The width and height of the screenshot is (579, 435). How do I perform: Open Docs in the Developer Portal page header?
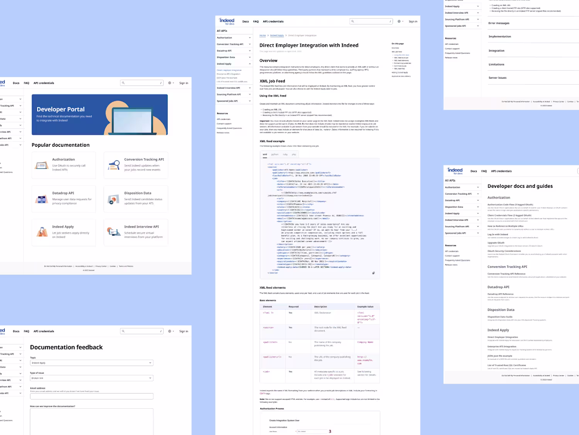coord(16,83)
